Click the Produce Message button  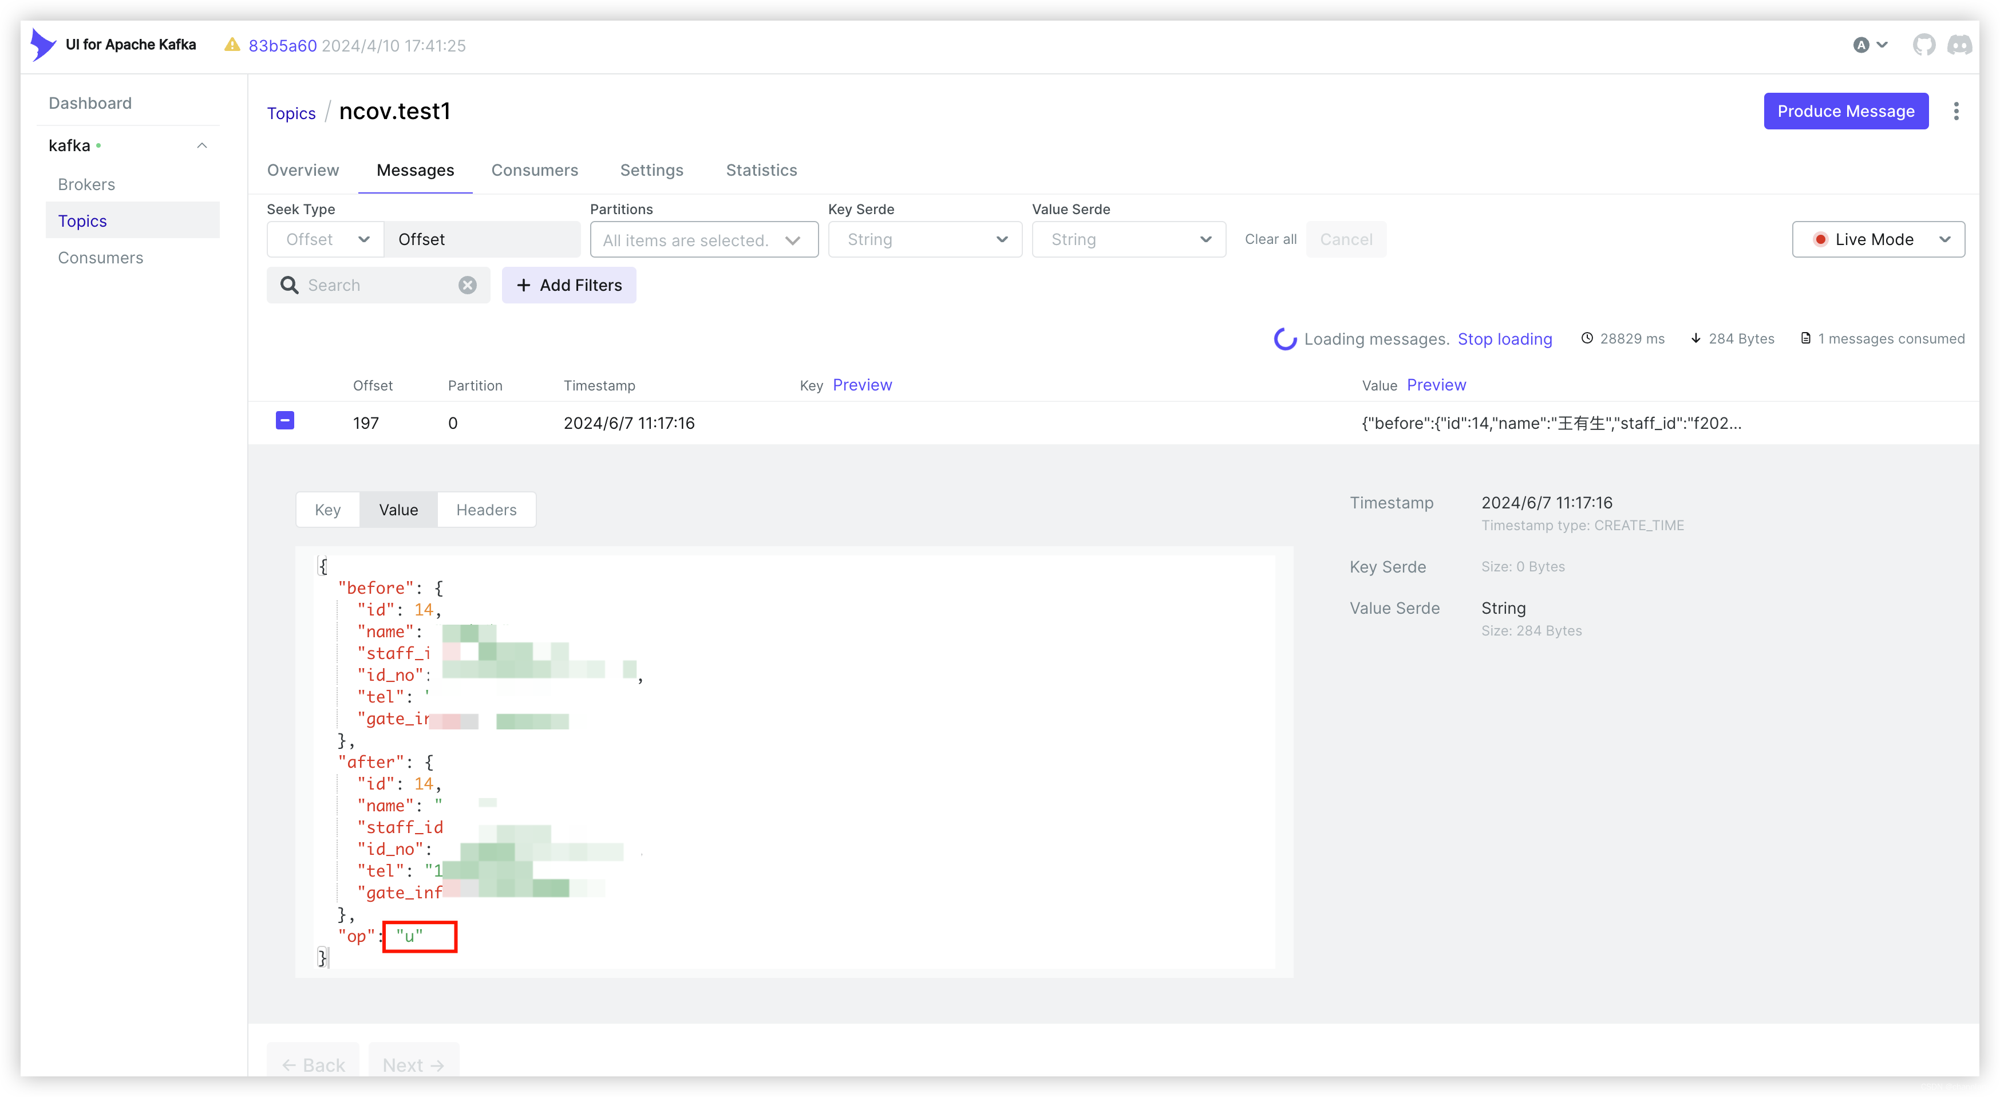[x=1845, y=111]
